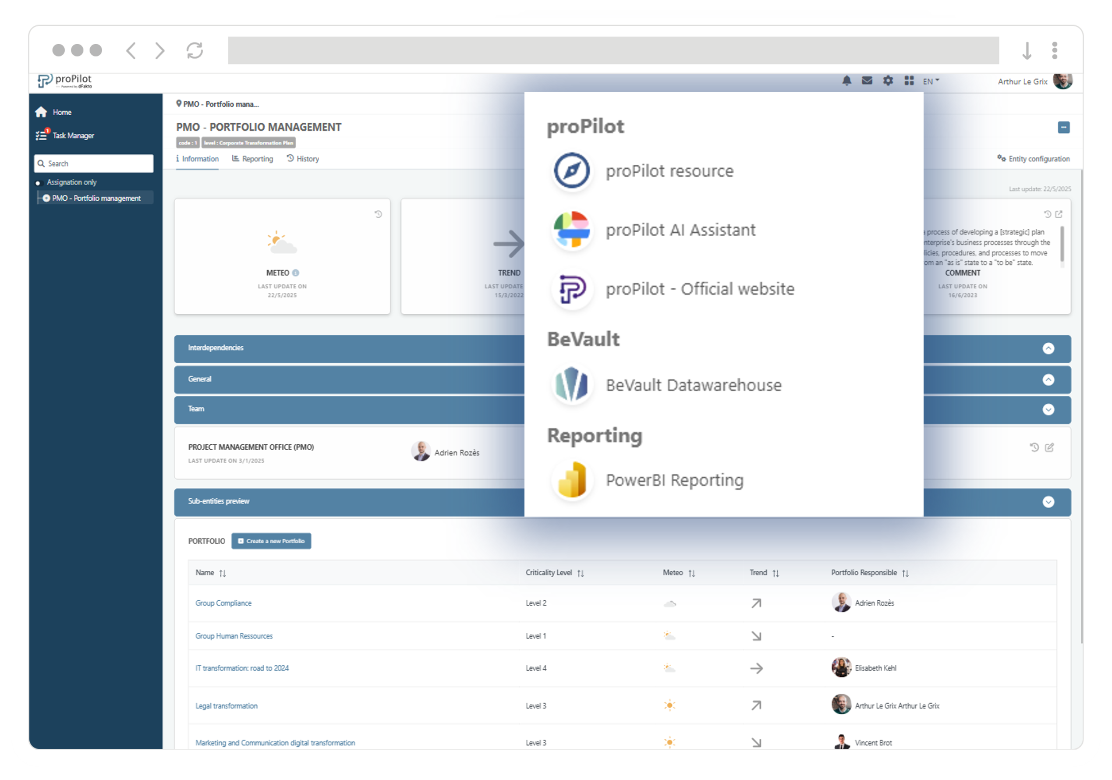Click the Meteo card history icon
Viewport: 1112px width, 780px height.
[378, 214]
